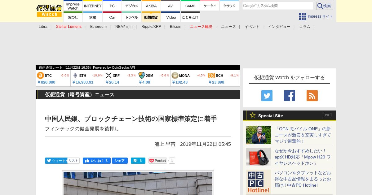Open the GAME tab

click(x=190, y=6)
